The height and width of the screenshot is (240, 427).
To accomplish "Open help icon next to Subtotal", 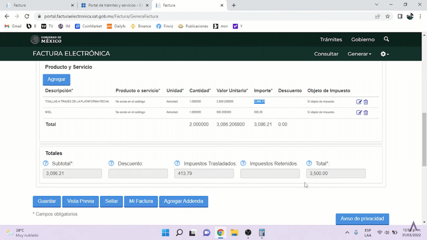I will [x=46, y=163].
